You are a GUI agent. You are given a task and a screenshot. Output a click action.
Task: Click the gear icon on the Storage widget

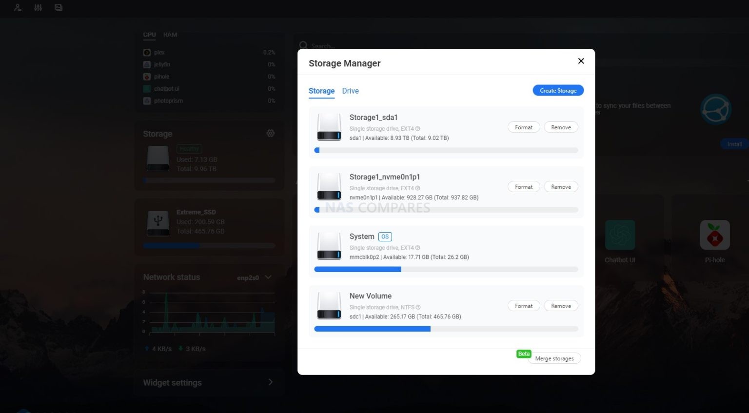point(271,133)
